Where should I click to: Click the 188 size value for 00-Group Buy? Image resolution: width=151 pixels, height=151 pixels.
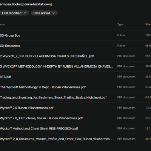[x=148, y=35]
